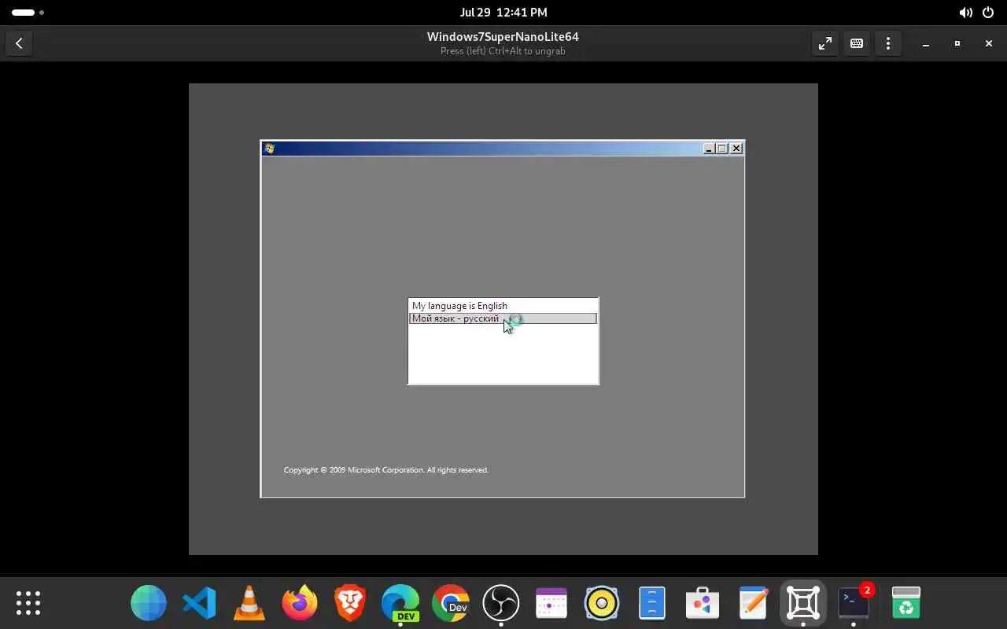Maximize the Windows setup dialog
The image size is (1007, 629).
coord(722,148)
